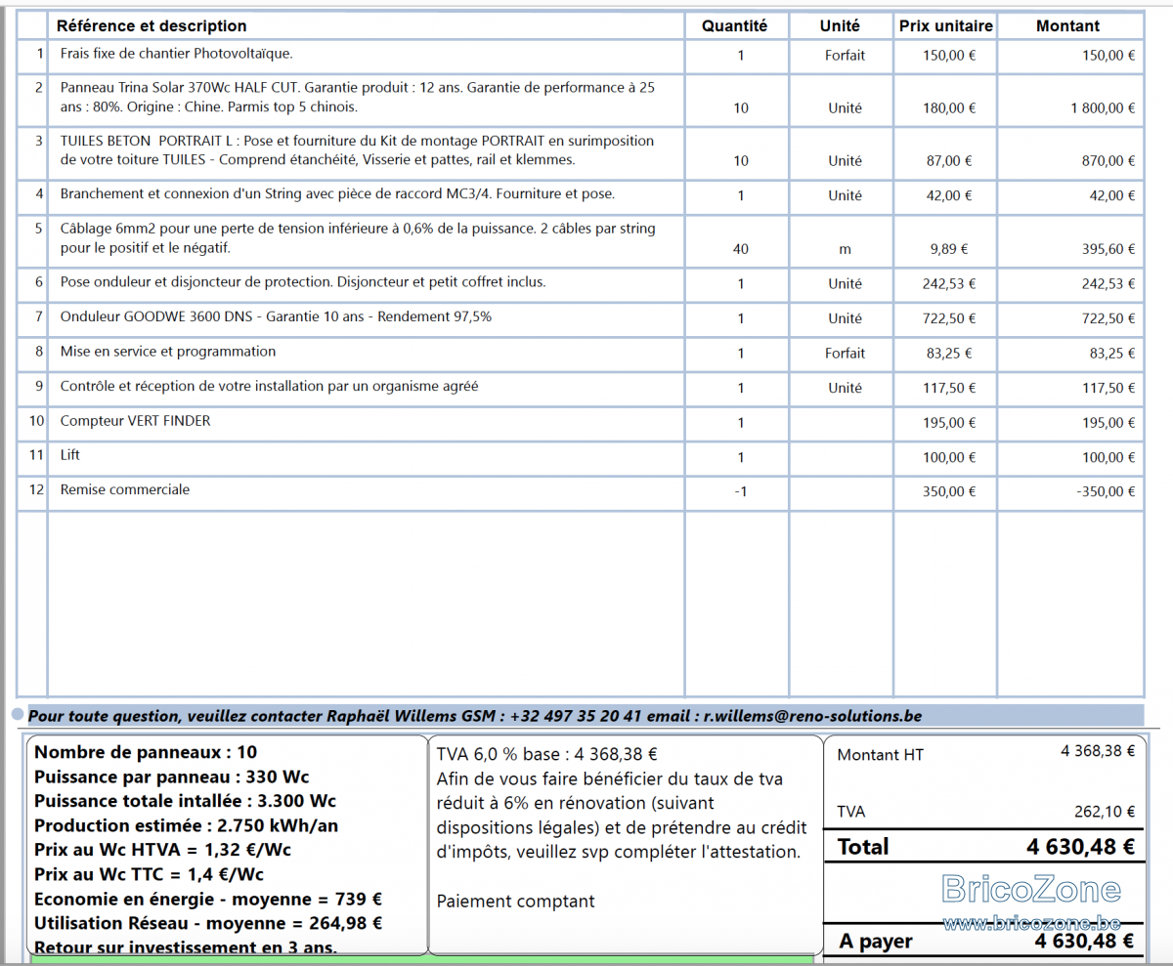Click unit price '350,00 €'

tap(949, 492)
